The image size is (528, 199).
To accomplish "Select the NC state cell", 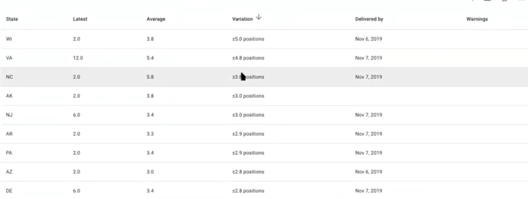I will click(9, 77).
